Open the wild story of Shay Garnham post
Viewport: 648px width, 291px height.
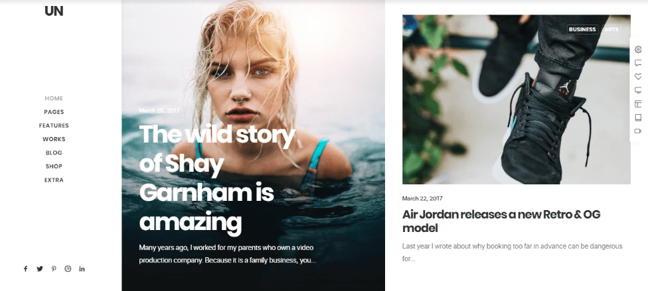coord(217,178)
